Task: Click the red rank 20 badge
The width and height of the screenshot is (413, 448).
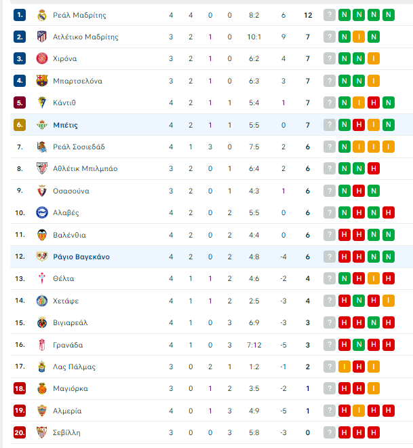Action: (20, 432)
